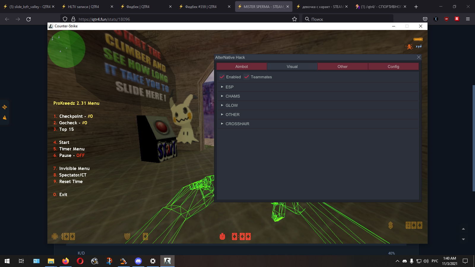This screenshot has width=475, height=267.
Task: Open Settings gear in the taskbar
Action: pos(153,261)
